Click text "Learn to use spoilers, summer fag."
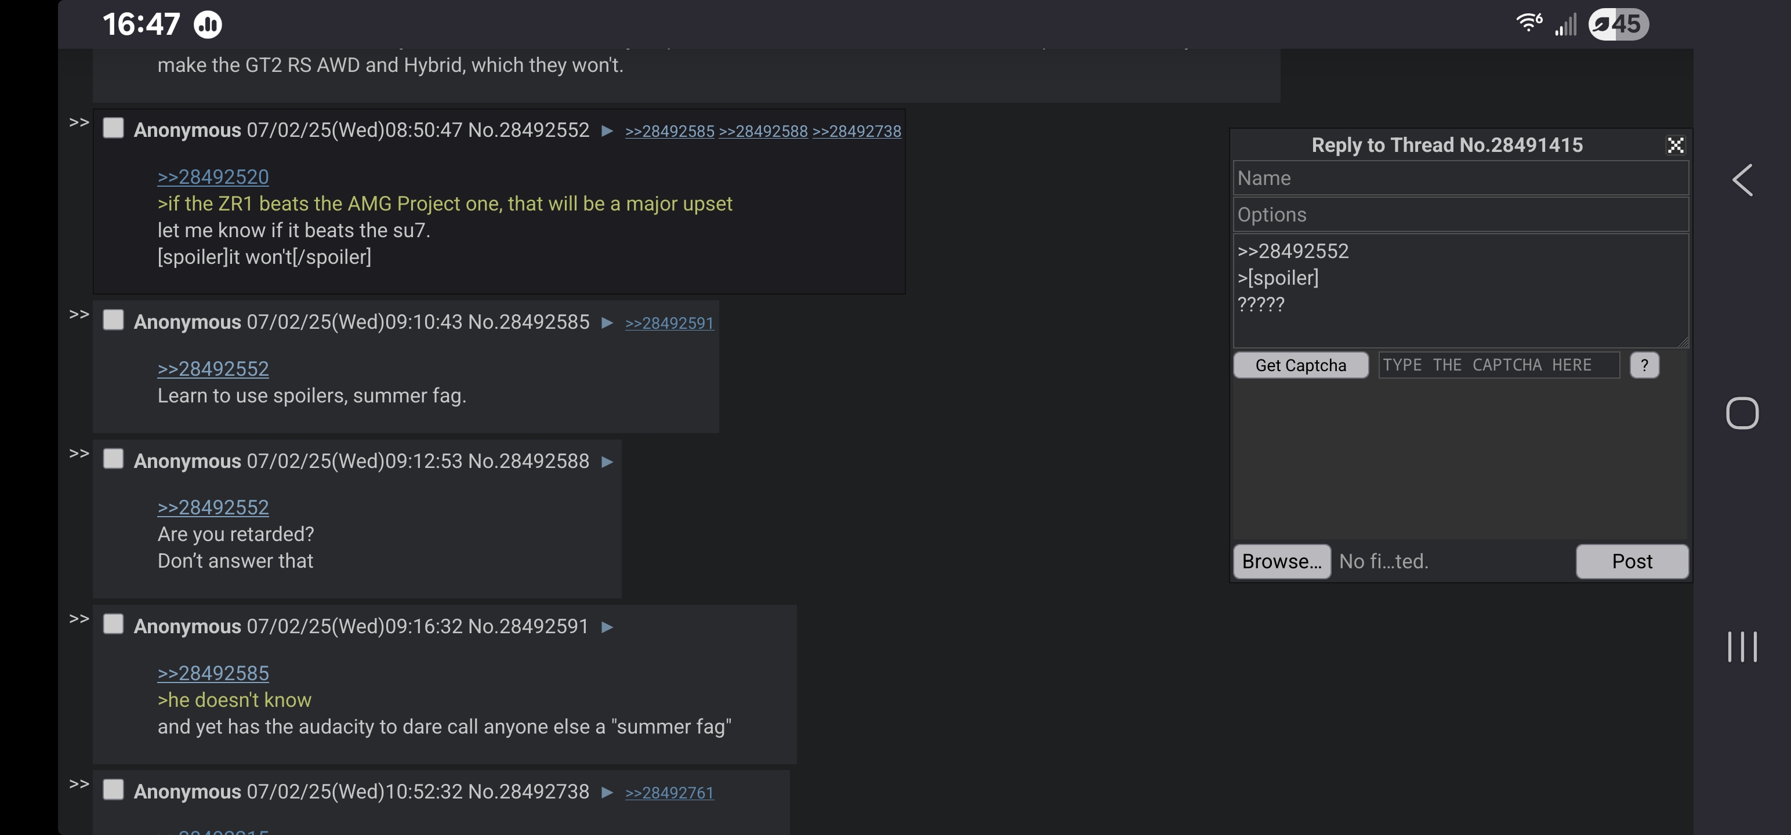The width and height of the screenshot is (1791, 835). click(311, 396)
